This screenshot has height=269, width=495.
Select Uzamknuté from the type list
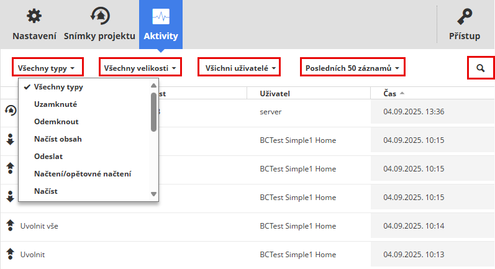[56, 104]
